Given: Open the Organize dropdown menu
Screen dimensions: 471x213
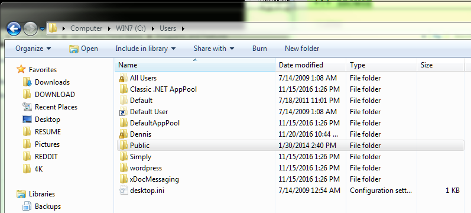Looking at the screenshot, I should click(33, 49).
